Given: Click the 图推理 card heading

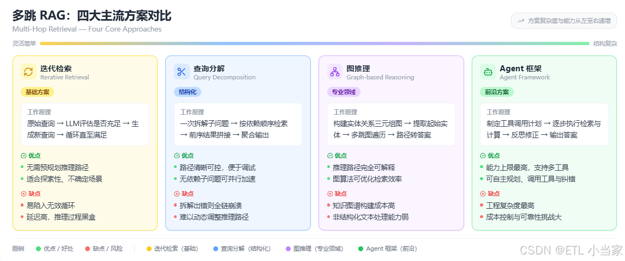Looking at the screenshot, I should pos(358,69).
